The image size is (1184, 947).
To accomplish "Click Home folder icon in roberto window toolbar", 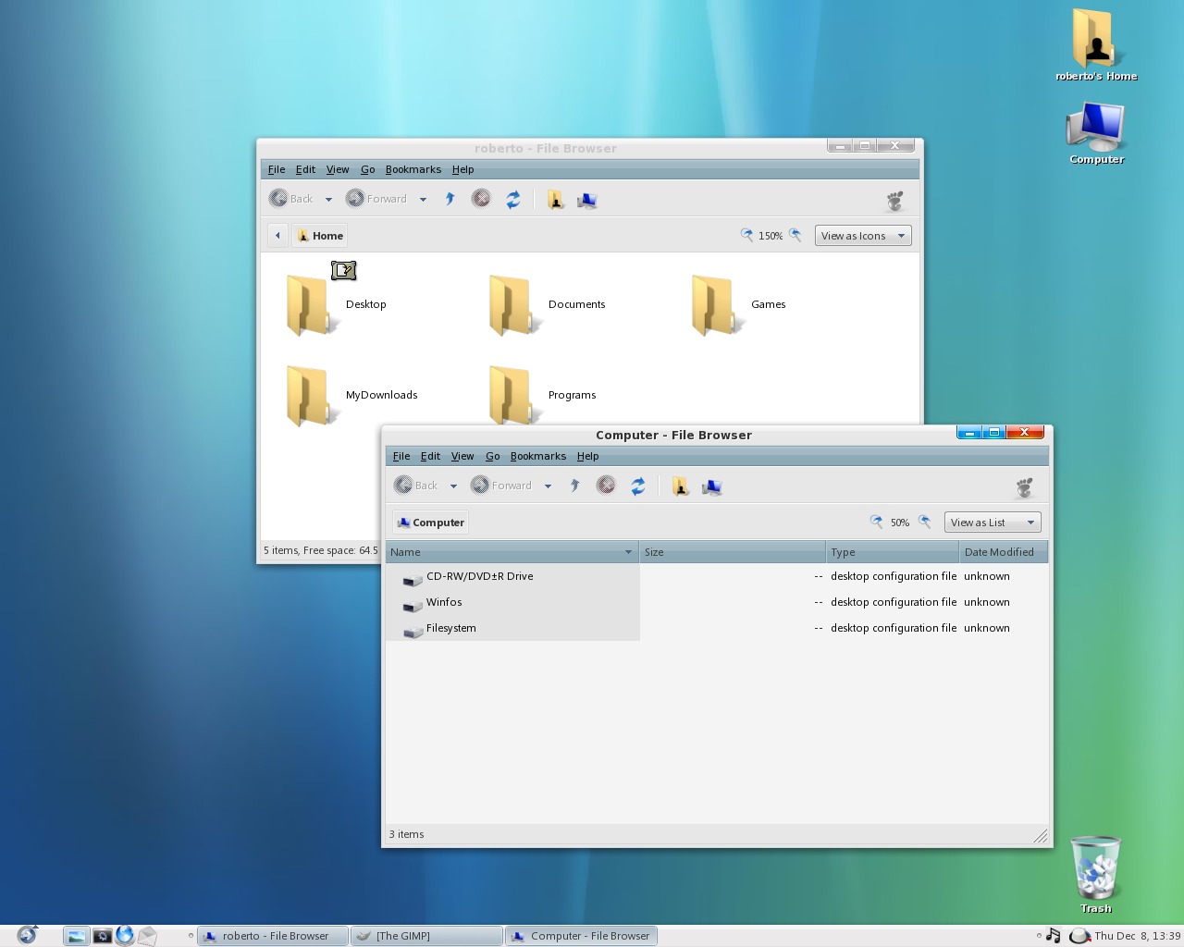I will click(x=555, y=199).
